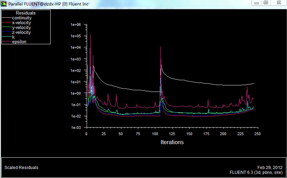This screenshot has width=287, height=178.
Task: Click the white continuity line color sample
Action: click(7, 18)
